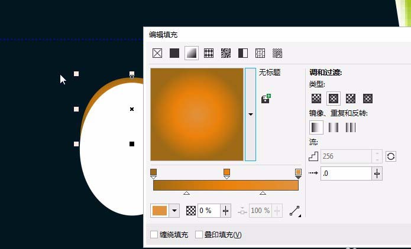Select the middle orange color node
411x249 pixels.
(x=226, y=173)
